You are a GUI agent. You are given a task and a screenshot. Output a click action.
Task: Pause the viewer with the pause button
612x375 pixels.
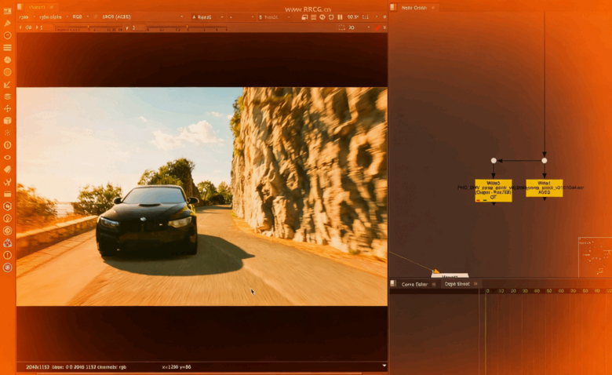tap(340, 16)
